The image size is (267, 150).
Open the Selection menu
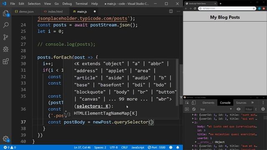tap(34, 4)
